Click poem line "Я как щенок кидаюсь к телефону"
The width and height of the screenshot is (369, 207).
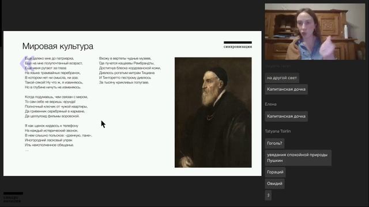[51, 125]
